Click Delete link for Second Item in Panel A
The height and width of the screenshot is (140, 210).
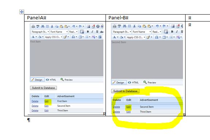tap(35, 106)
